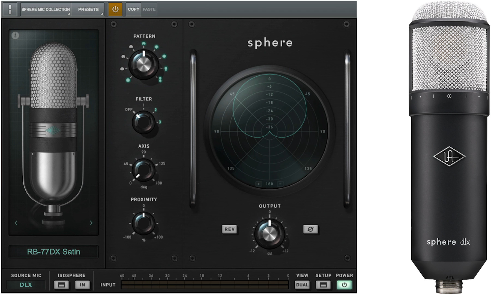Select the figure-8 pattern icon

coord(160,79)
